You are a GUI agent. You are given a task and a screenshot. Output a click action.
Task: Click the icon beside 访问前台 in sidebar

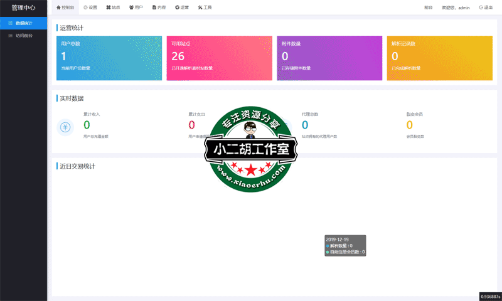coord(10,36)
